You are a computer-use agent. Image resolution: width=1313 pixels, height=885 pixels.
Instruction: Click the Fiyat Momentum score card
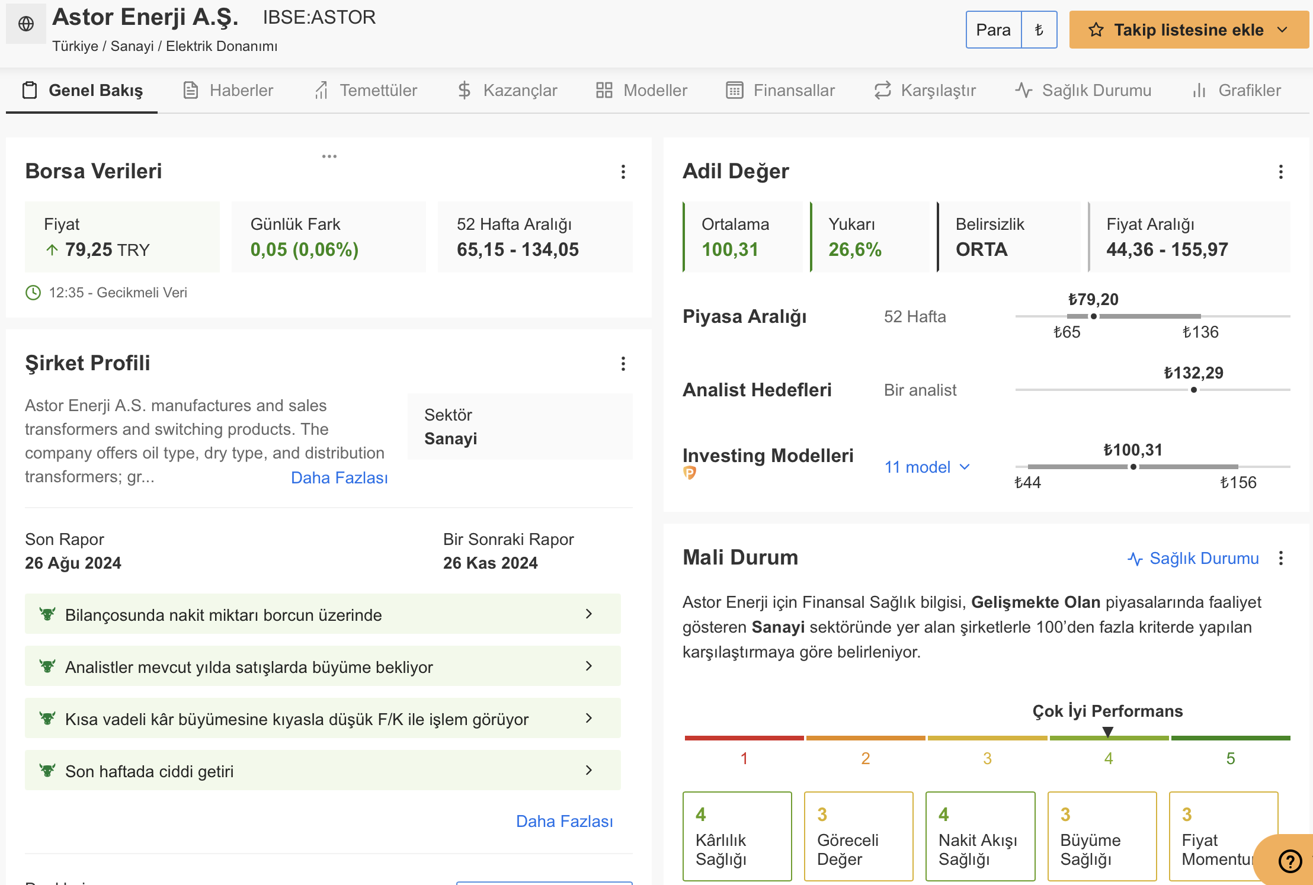point(1224,836)
